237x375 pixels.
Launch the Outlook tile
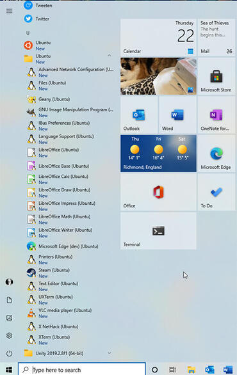(x=139, y=115)
